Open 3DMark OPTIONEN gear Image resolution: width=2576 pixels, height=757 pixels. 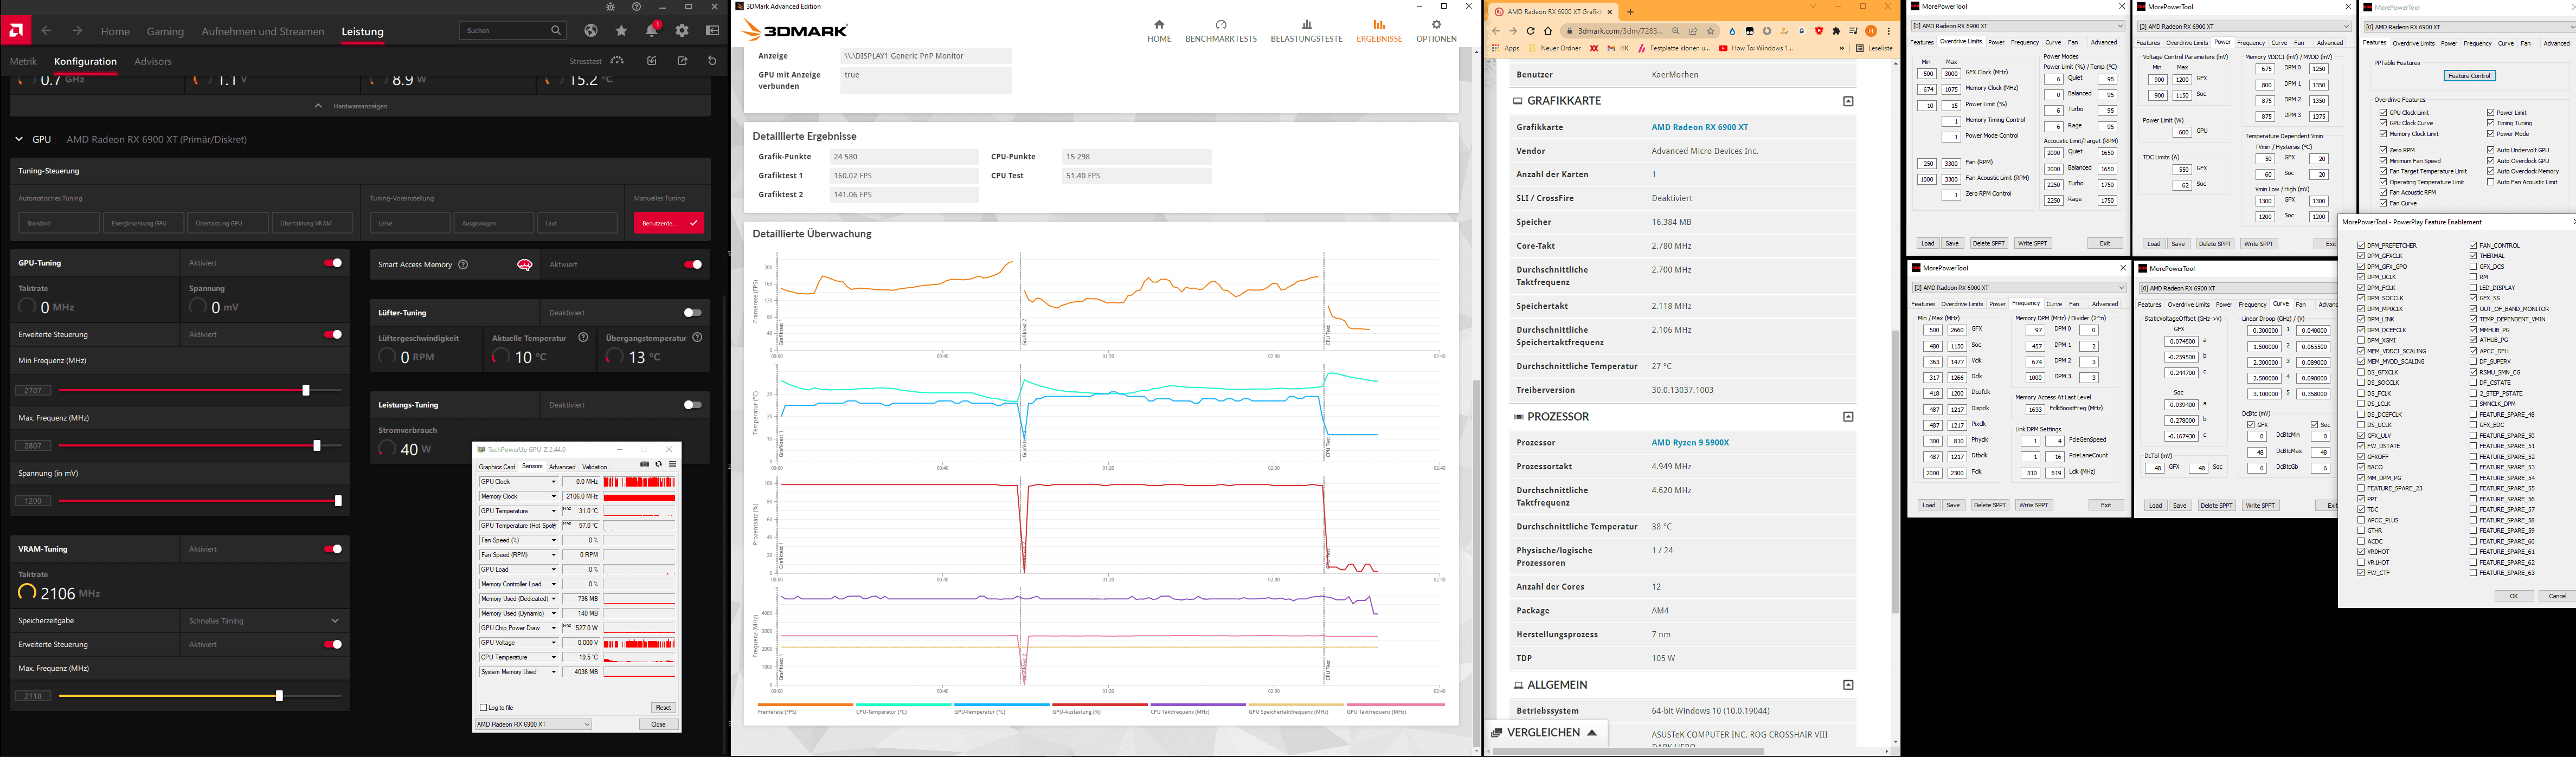tap(1436, 25)
